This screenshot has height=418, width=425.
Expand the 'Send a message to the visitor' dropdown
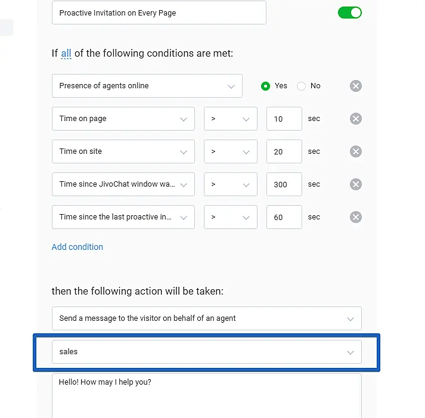point(206,318)
